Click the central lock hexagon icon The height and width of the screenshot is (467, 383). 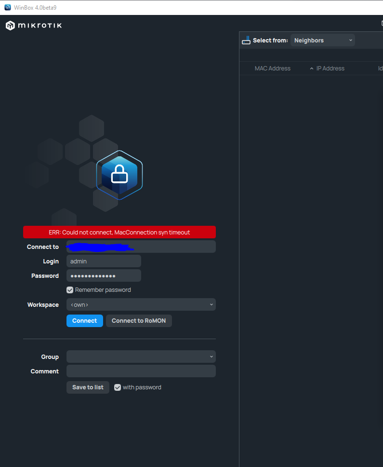point(119,175)
